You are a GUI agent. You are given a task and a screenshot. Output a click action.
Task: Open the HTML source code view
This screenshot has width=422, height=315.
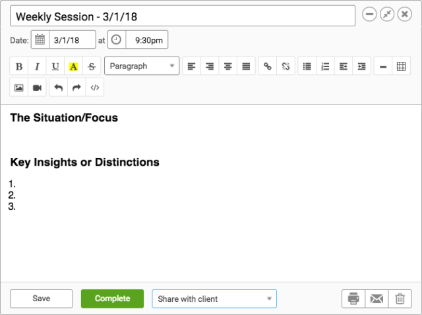[95, 87]
